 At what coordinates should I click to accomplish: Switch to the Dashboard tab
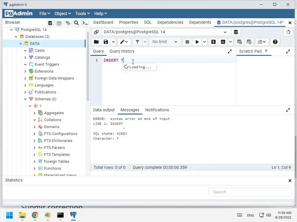tap(103, 22)
